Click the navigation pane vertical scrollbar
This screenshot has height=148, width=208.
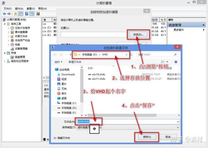[82, 85]
